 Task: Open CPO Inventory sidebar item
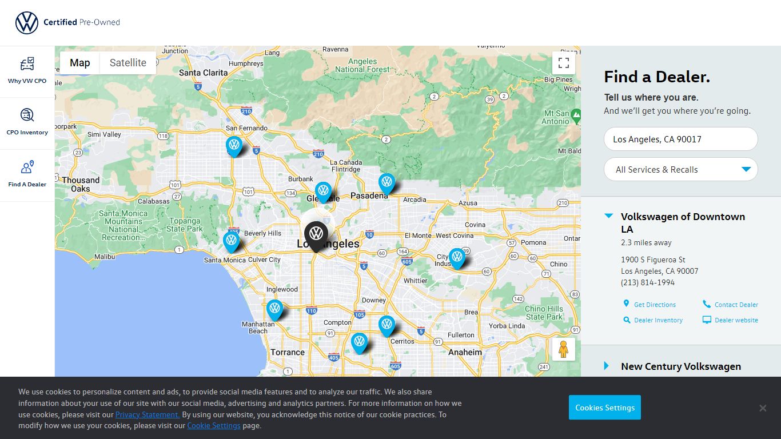tap(27, 123)
